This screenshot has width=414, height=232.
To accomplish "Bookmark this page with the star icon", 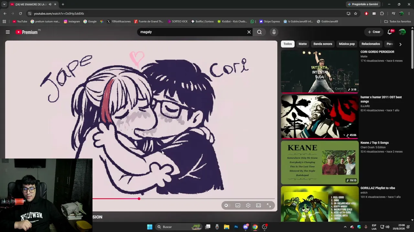I will click(355, 14).
